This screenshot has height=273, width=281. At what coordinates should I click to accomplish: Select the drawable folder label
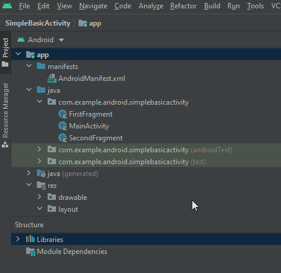click(x=73, y=197)
